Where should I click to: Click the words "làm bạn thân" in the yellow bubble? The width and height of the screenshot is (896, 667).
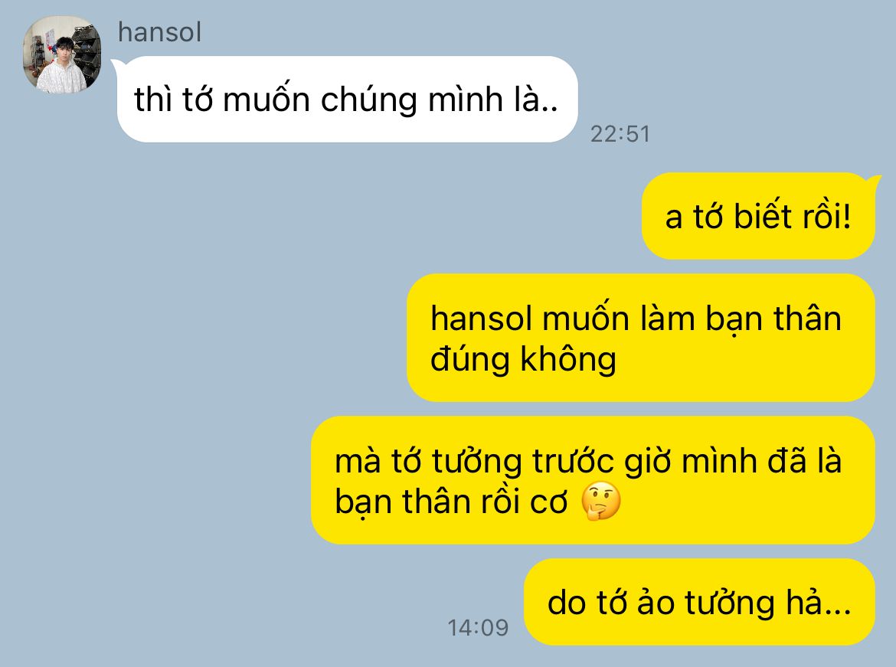(741, 319)
